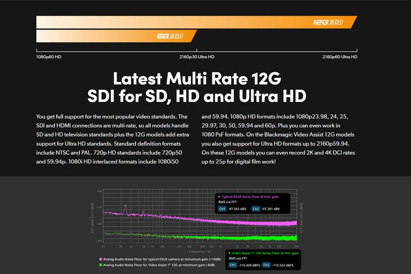Click the text line 'up to 25p for digital film work!'
The image size is (411, 274).
238,162
